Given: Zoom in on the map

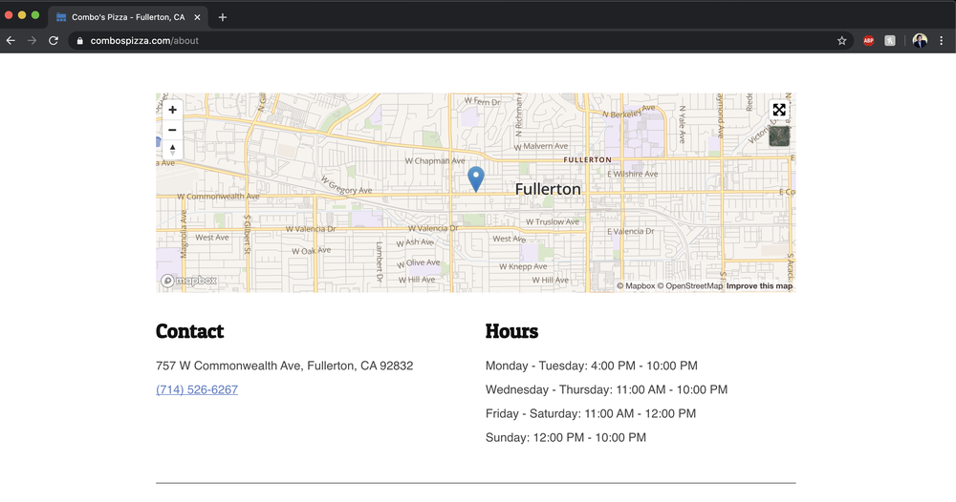Looking at the screenshot, I should pos(172,110).
